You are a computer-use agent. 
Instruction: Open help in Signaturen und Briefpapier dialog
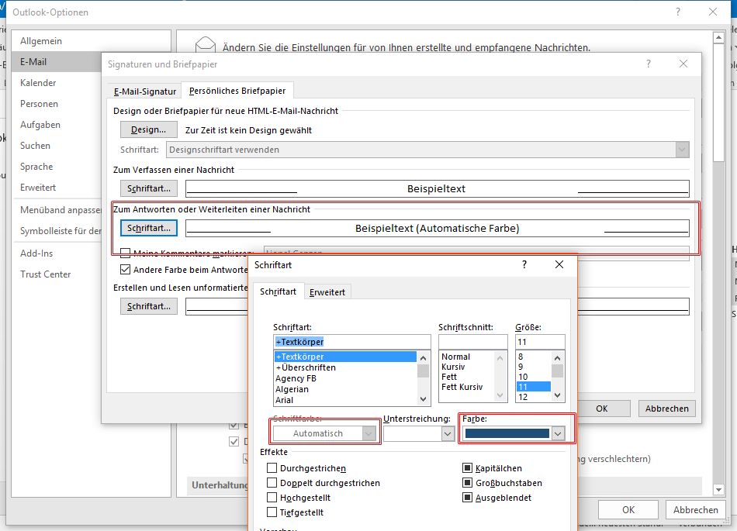[648, 64]
